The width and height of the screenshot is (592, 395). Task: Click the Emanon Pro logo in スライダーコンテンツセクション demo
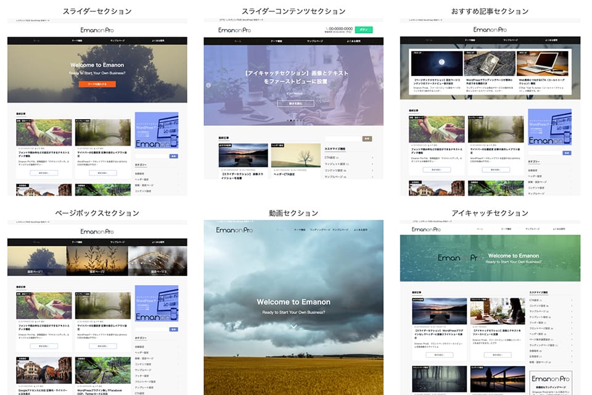(234, 30)
